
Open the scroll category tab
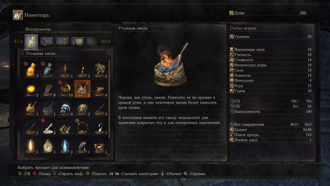pos(78,42)
